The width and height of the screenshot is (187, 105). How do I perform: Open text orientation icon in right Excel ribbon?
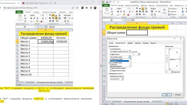[144, 14]
